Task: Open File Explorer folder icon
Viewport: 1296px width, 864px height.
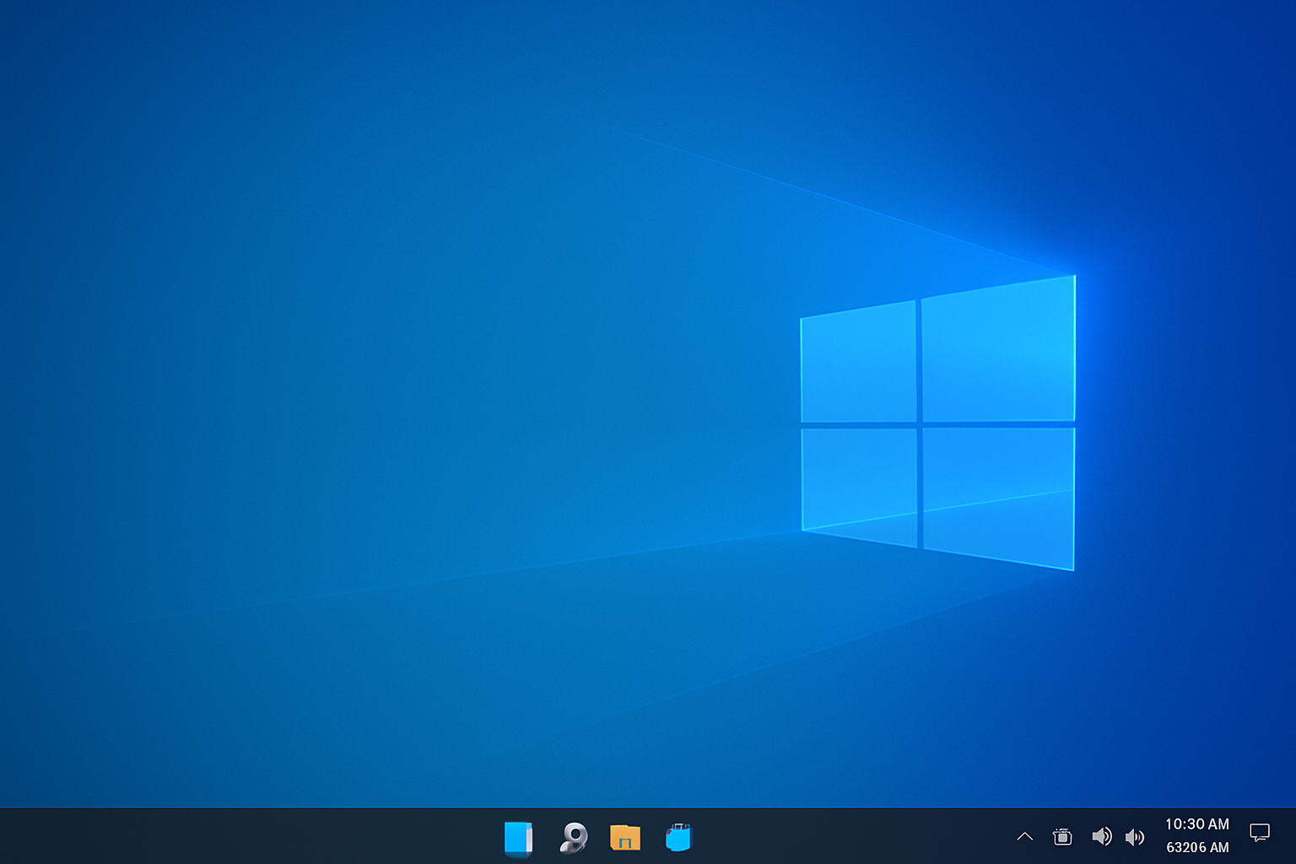Action: (x=625, y=838)
